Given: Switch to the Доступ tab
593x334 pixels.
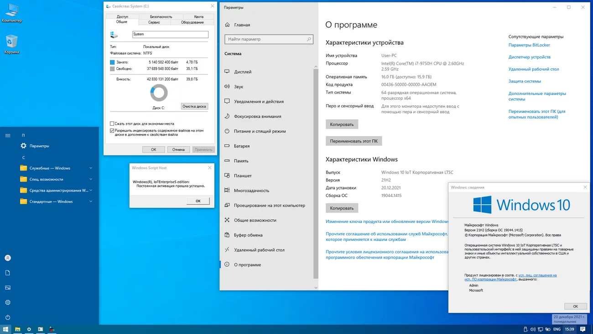Looking at the screenshot, I should (x=122, y=16).
